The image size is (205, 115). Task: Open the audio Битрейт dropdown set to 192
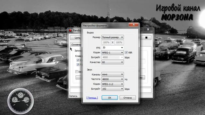[x=112, y=89]
